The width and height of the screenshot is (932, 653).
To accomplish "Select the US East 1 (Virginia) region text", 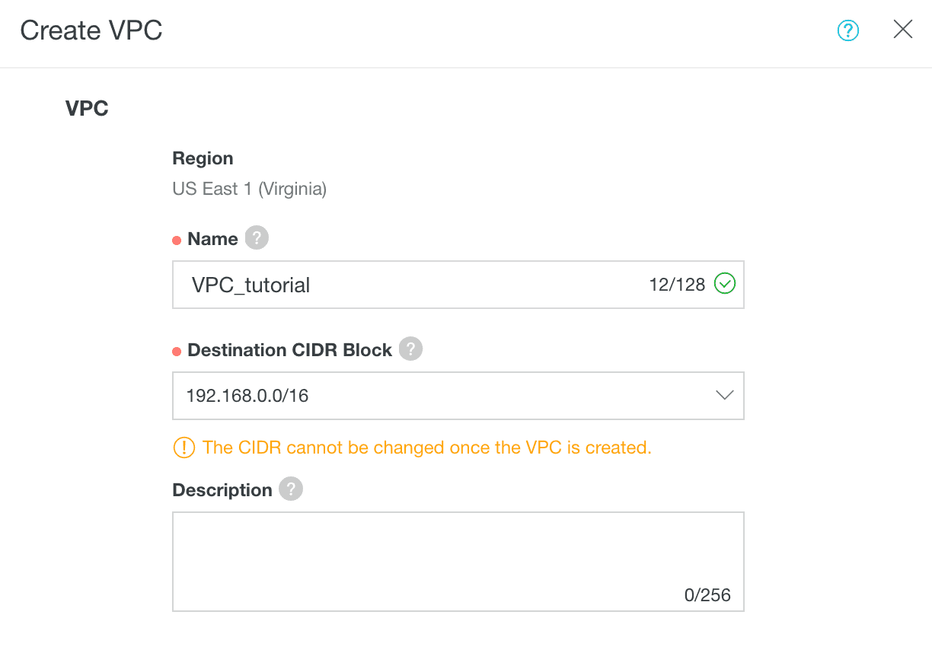I will (250, 189).
